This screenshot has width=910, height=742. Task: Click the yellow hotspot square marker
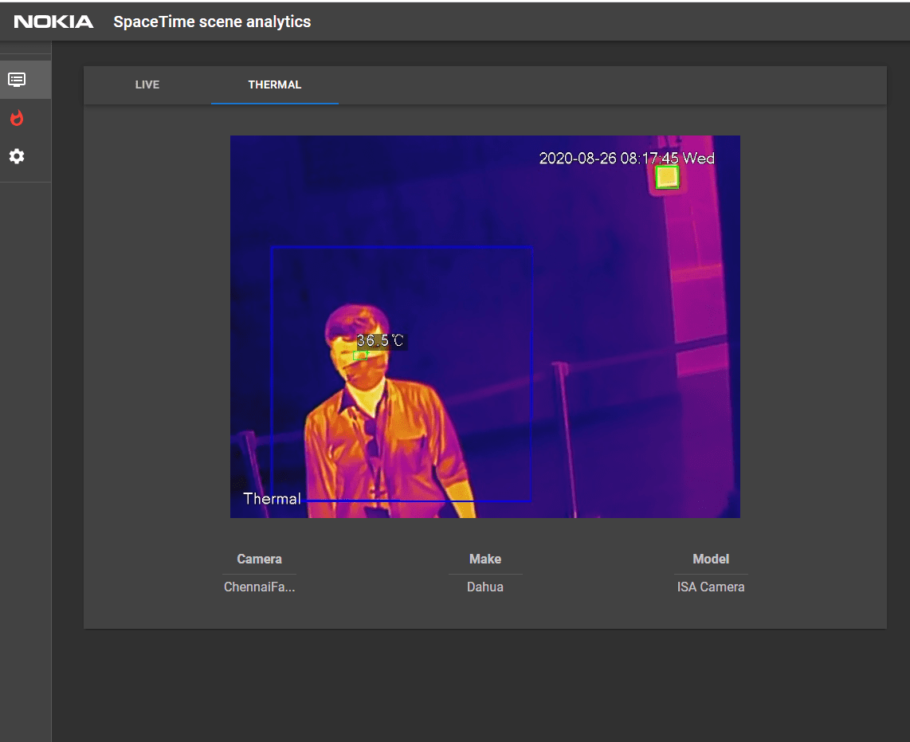[x=666, y=177]
